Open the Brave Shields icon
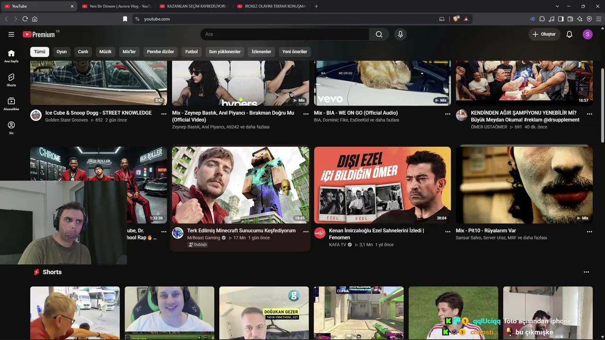This screenshot has width=605, height=340. pyautogui.click(x=456, y=19)
